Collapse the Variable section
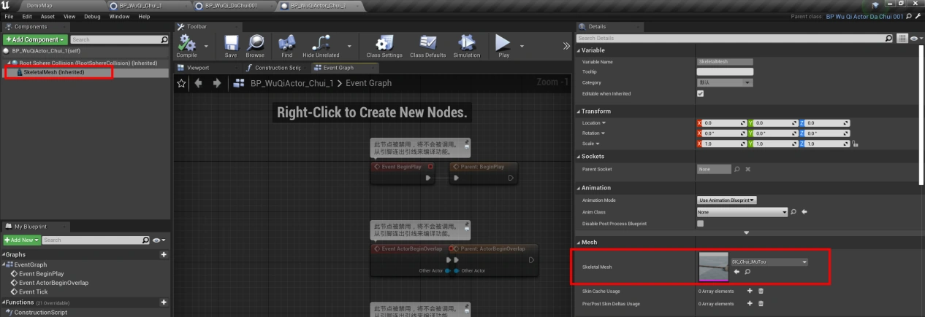Image resolution: width=925 pixels, height=317 pixels. [x=578, y=50]
